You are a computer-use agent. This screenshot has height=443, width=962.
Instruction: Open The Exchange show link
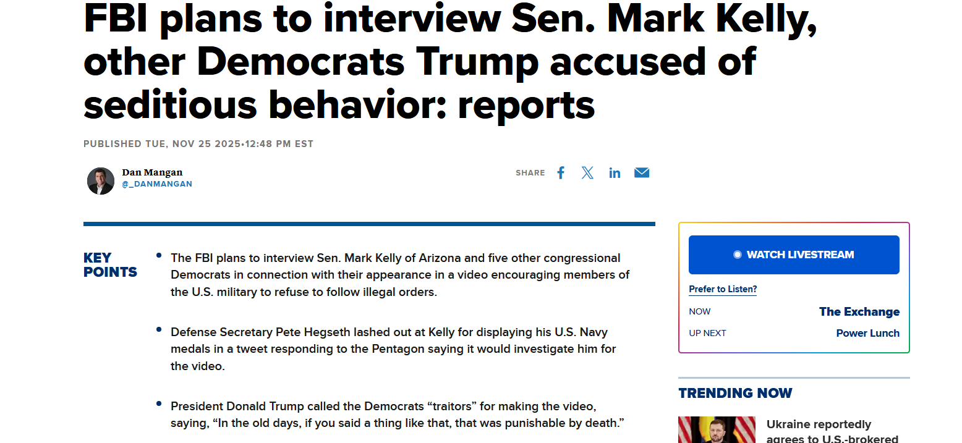click(x=859, y=311)
